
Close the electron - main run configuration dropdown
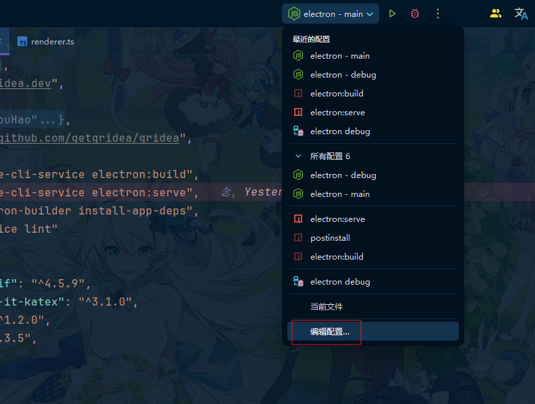point(331,13)
